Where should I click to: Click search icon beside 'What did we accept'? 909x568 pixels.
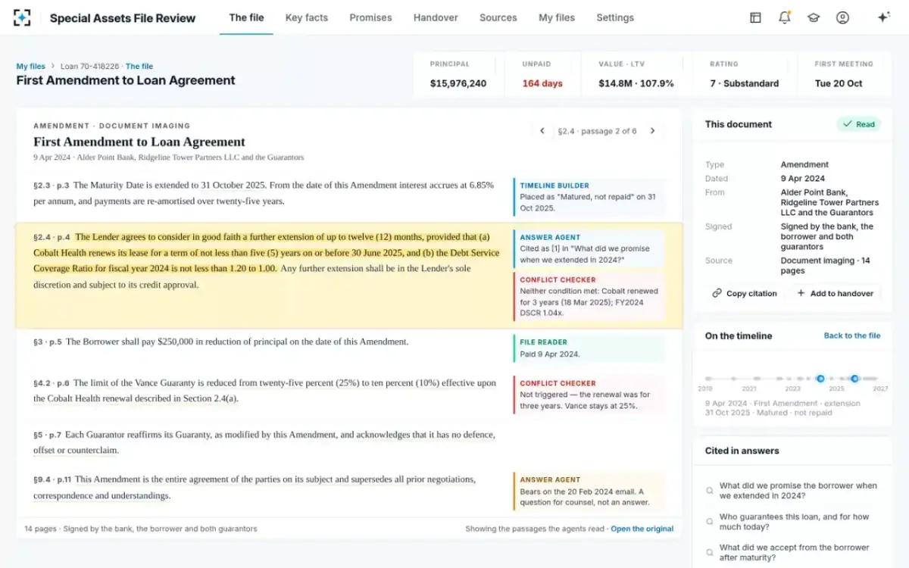coord(710,552)
